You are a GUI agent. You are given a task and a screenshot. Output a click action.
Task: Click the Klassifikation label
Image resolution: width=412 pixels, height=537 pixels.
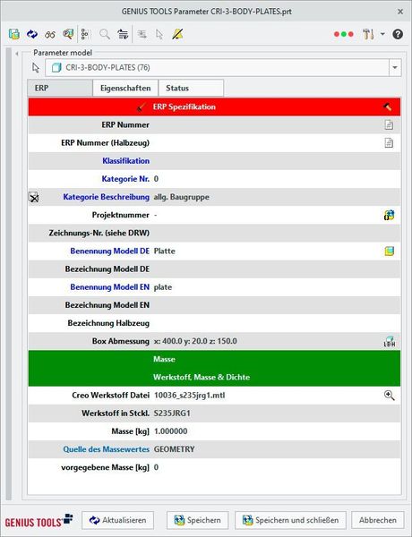[x=125, y=160]
